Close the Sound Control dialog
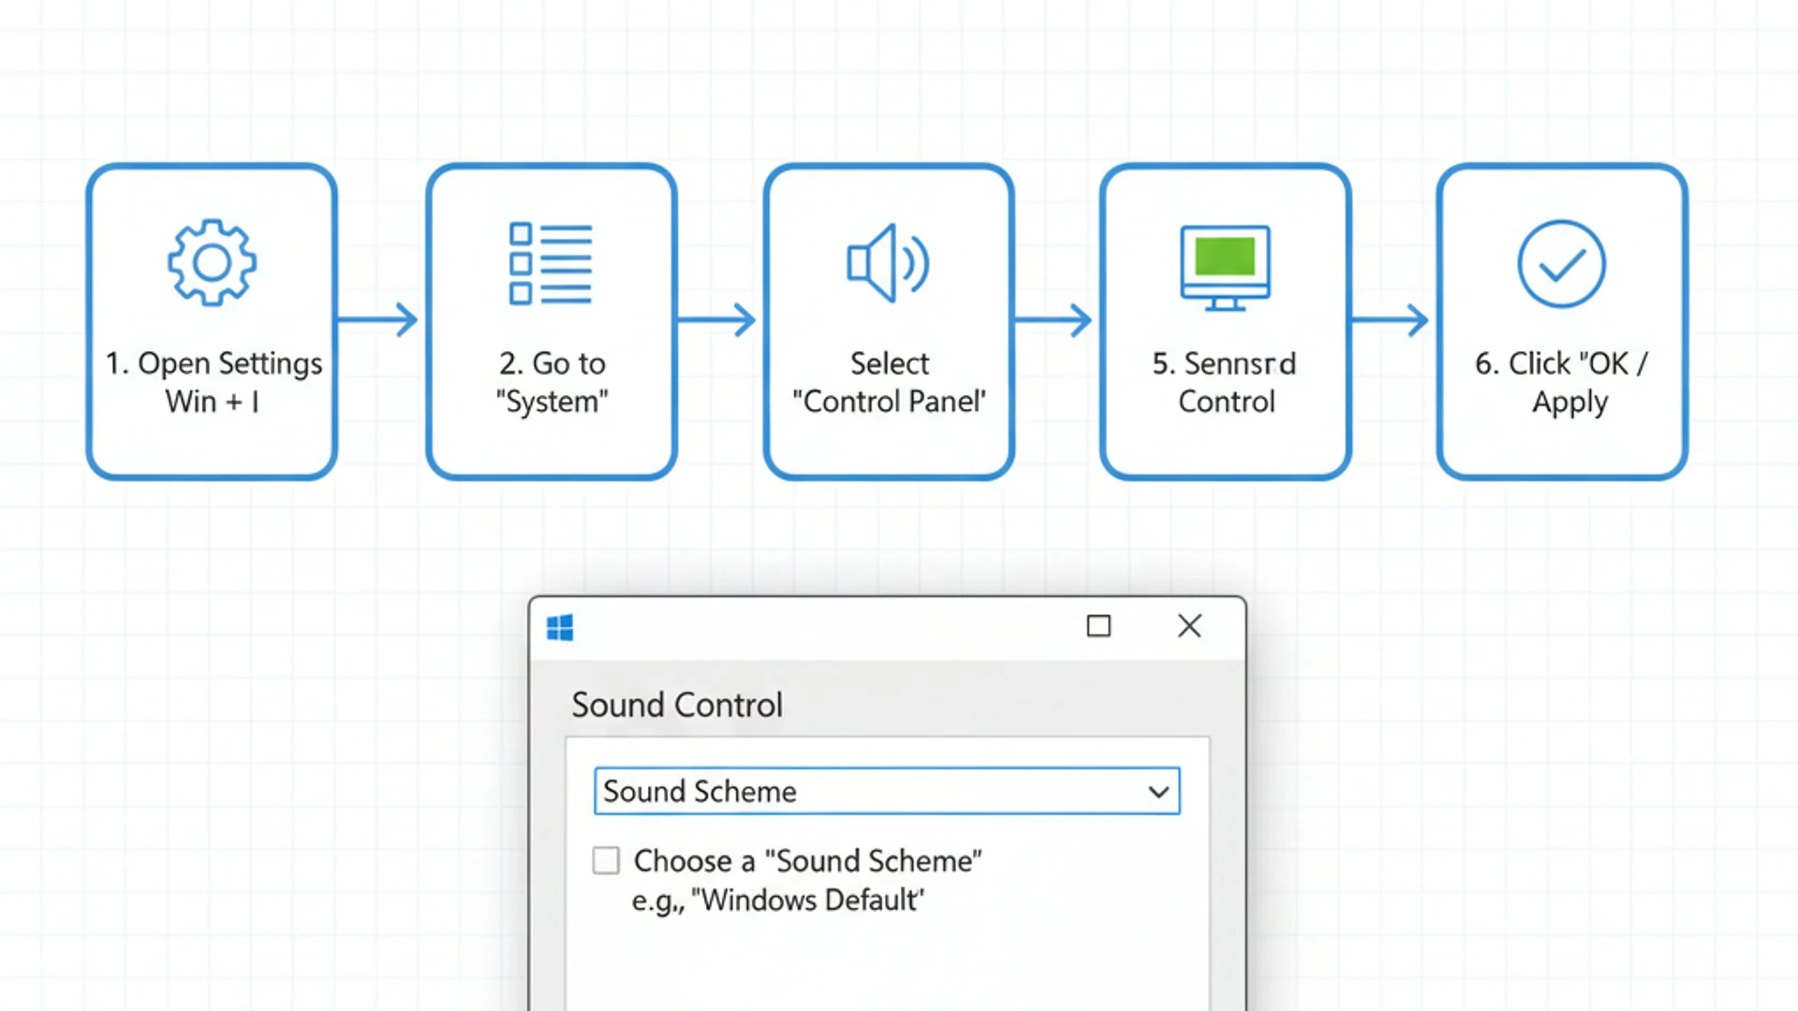This screenshot has height=1011, width=1798. (1189, 625)
